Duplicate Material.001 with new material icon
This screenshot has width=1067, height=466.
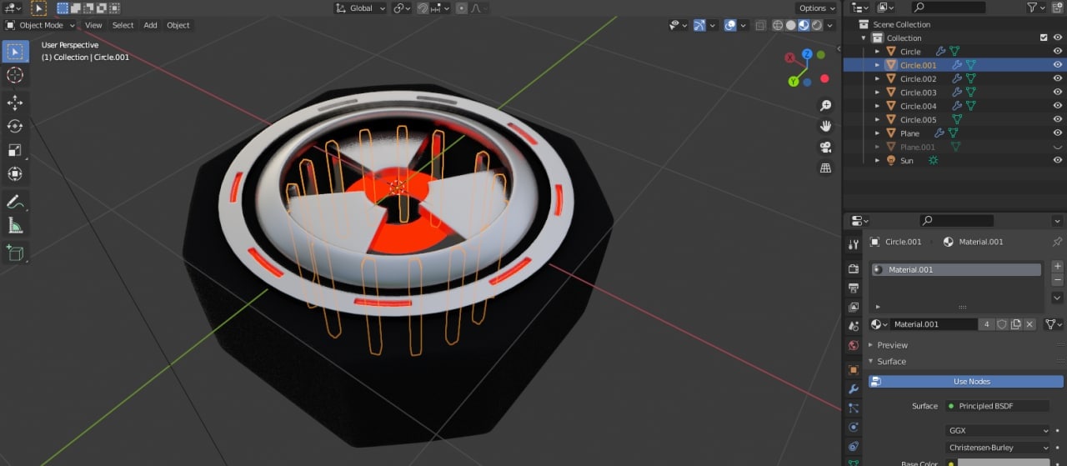point(1015,324)
